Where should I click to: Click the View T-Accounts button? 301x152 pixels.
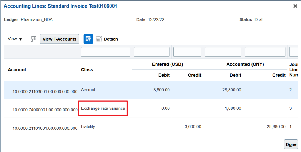click(59, 39)
